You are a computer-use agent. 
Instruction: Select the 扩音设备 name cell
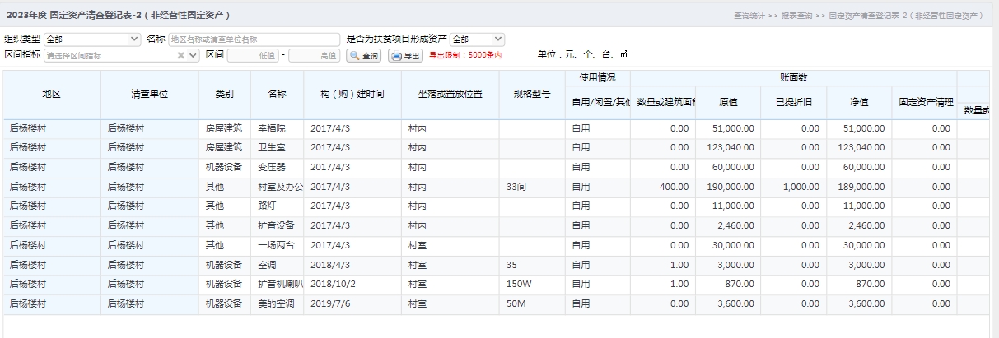(277, 225)
